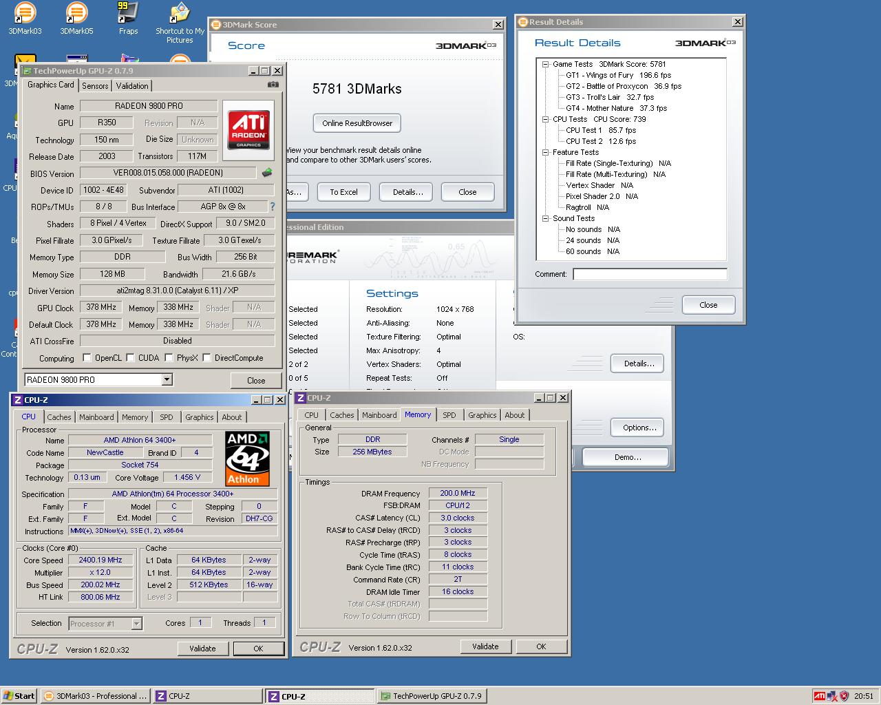Open the Mainboard tab in left CPU-Z
The image size is (881, 705).
[96, 417]
